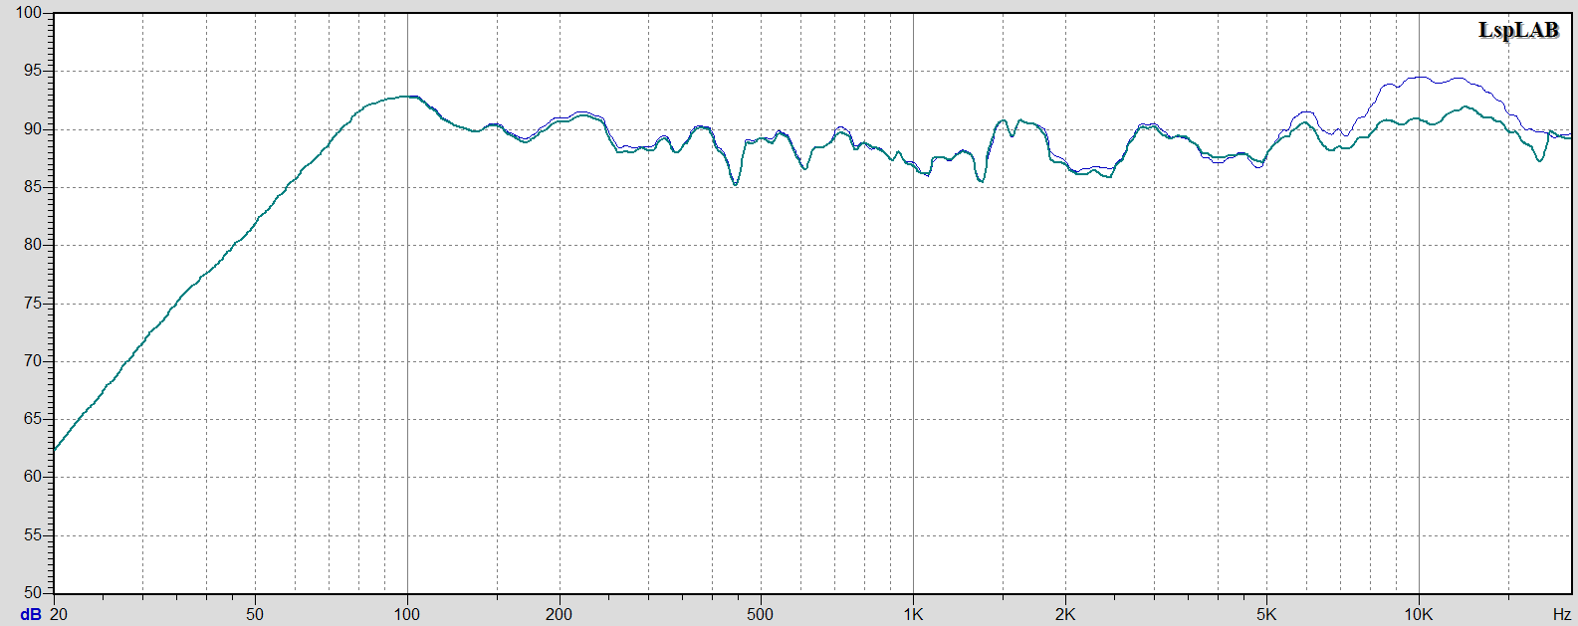Click the dB unit label
The height and width of the screenshot is (626, 1578).
pos(31,614)
